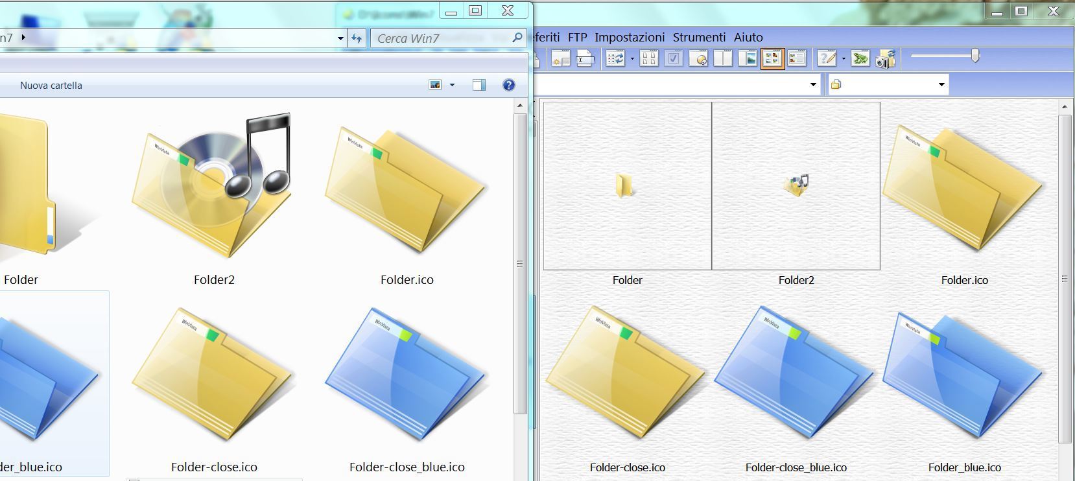
Task: Open the dropdown next to view mode icon
Action: 632,59
